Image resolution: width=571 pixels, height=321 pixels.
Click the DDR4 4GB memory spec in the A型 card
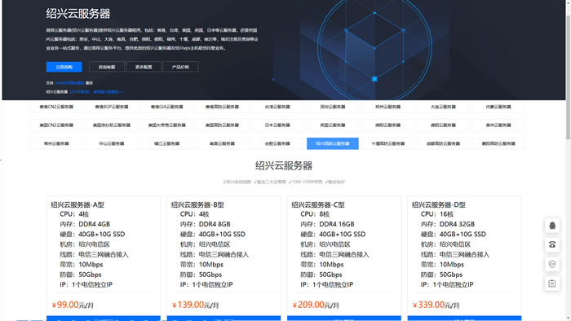(x=95, y=224)
